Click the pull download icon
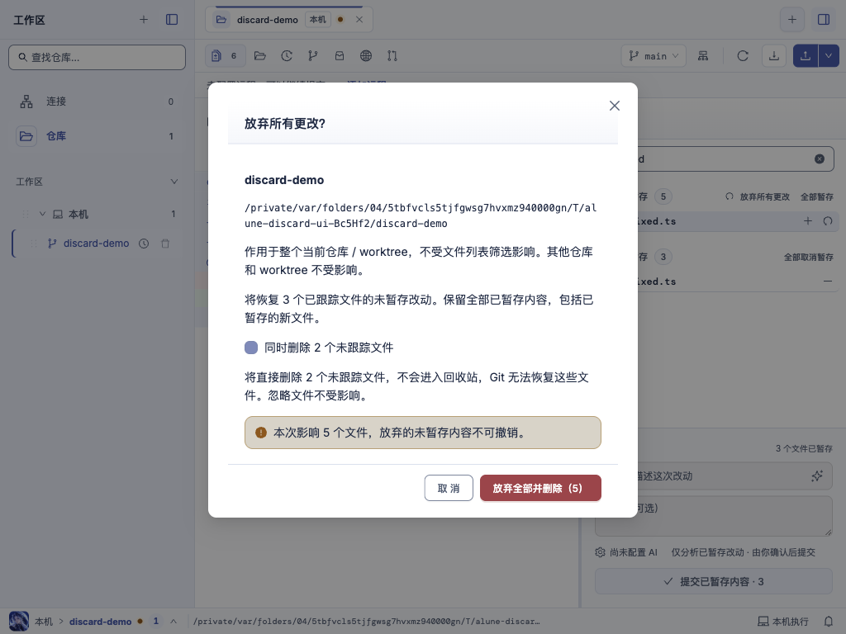This screenshot has height=634, width=846. [x=773, y=55]
